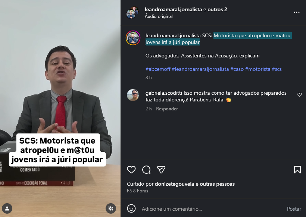Viewport: 306px width, 217px height.
Task: Reply to gabriela.scoditti's comment
Action: point(167,109)
